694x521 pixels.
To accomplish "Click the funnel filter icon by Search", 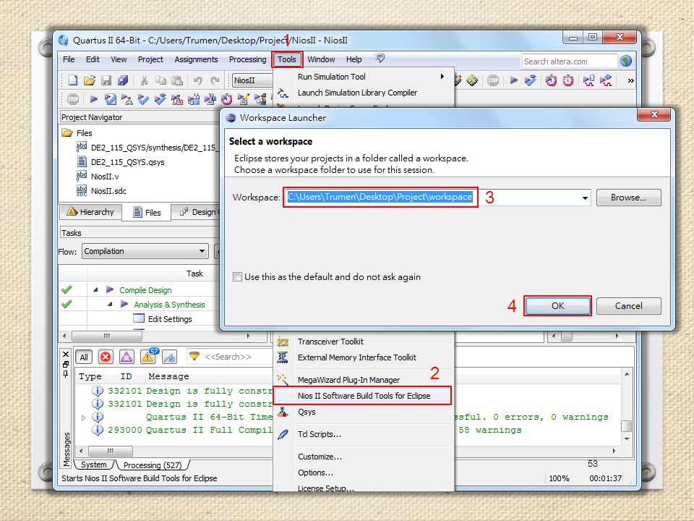I will point(194,356).
